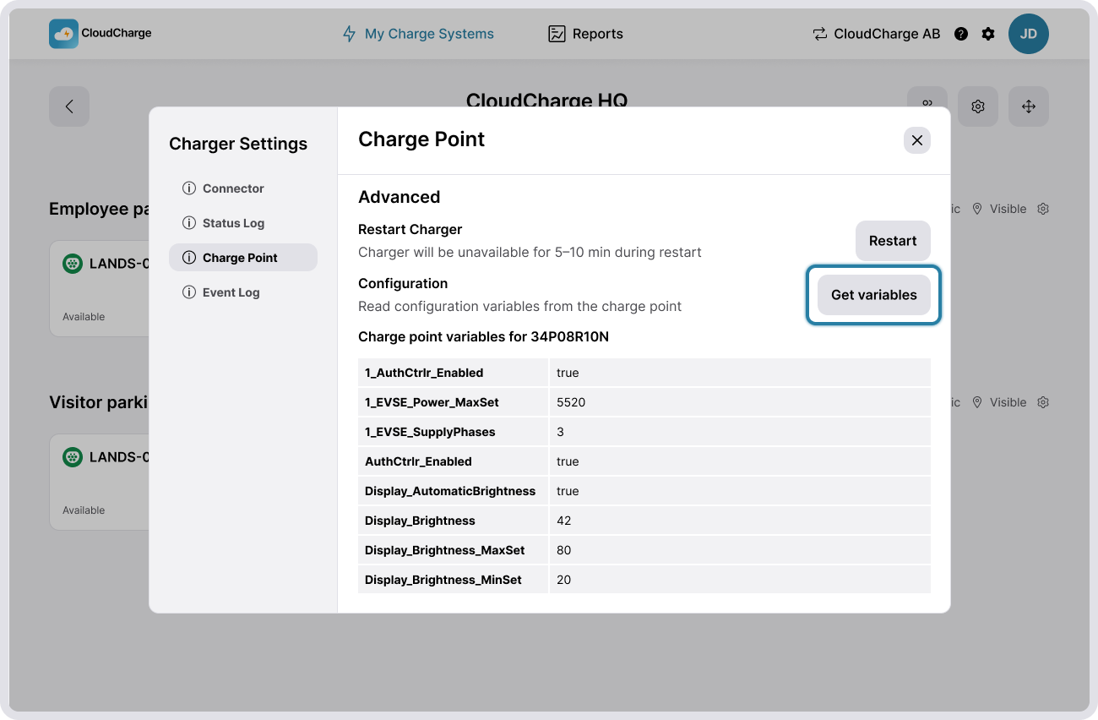Click Restart Charger label

point(410,229)
